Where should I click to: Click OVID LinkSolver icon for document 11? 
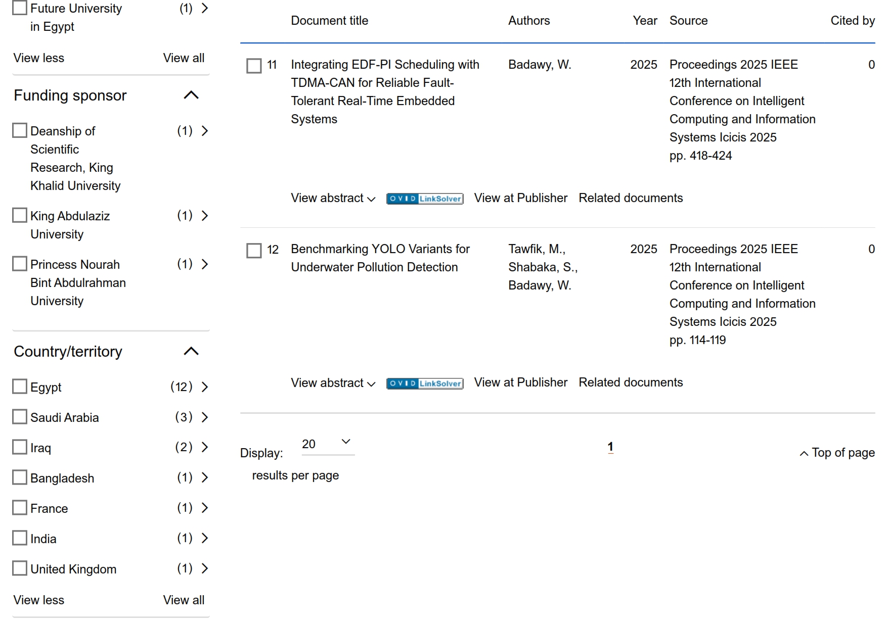(x=424, y=199)
